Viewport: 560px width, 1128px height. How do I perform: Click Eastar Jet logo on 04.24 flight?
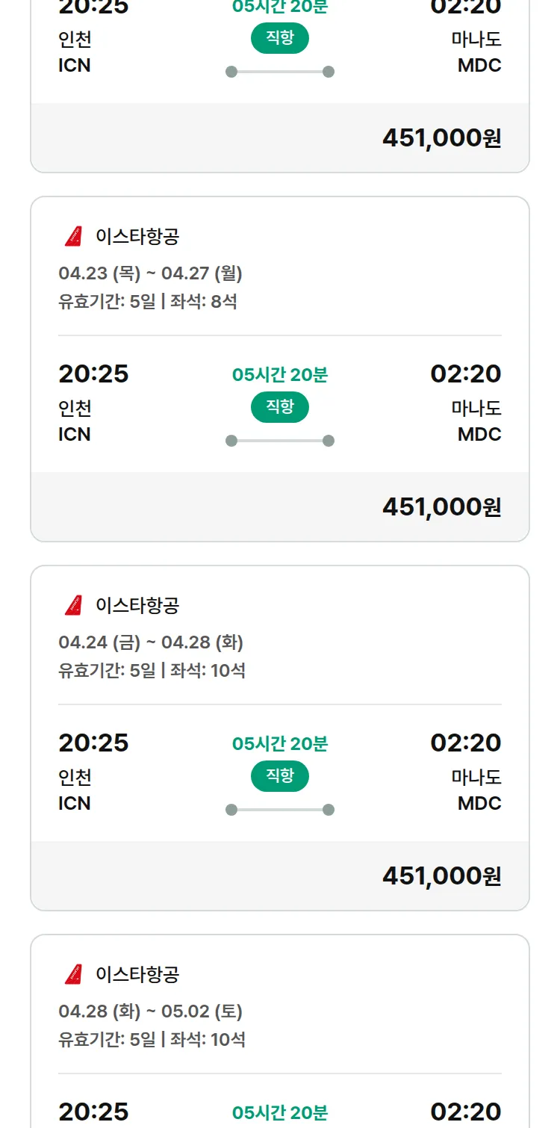73,605
